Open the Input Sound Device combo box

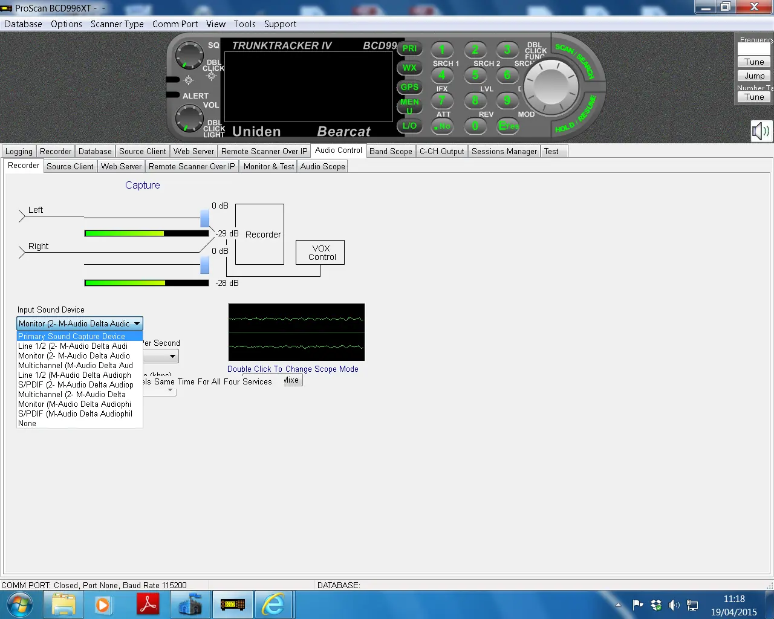[80, 323]
